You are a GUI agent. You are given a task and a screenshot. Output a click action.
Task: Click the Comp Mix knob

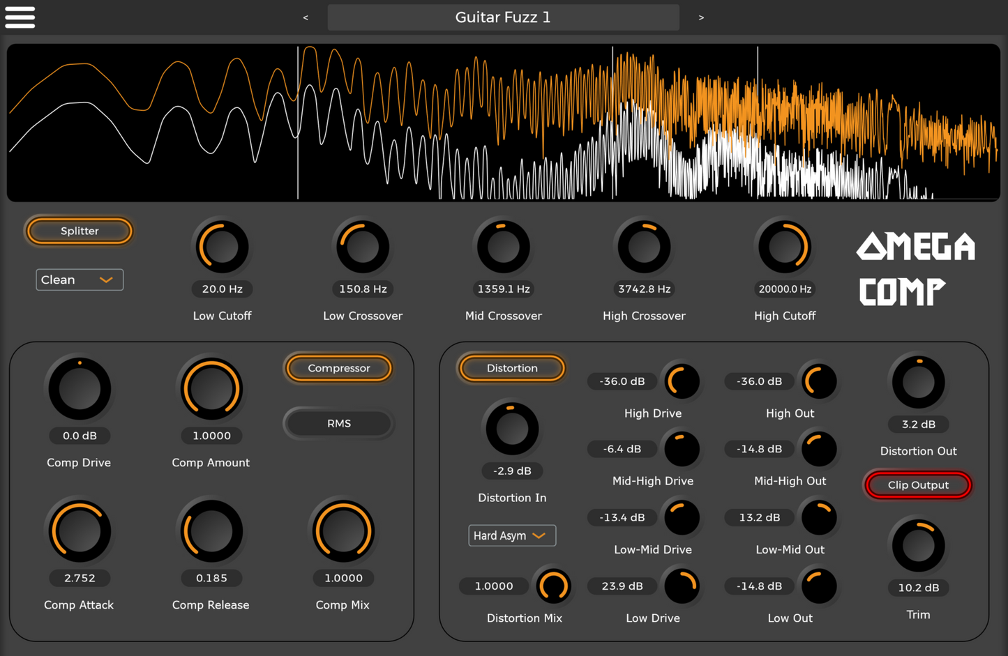coord(343,531)
